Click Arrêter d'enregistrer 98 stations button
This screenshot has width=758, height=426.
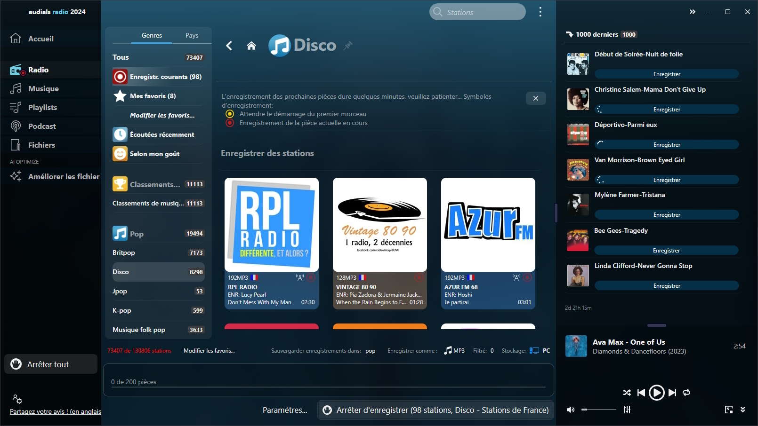(x=435, y=410)
